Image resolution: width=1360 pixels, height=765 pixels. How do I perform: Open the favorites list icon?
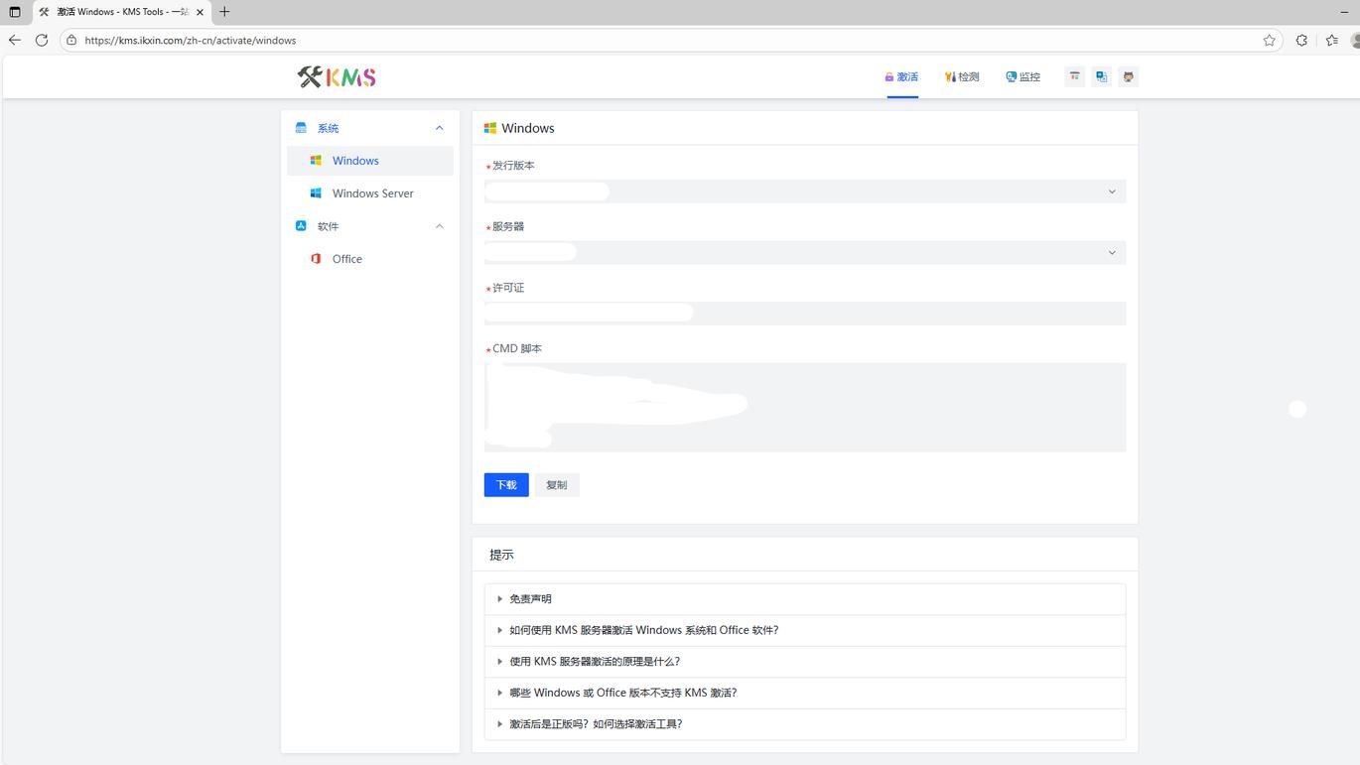1332,40
